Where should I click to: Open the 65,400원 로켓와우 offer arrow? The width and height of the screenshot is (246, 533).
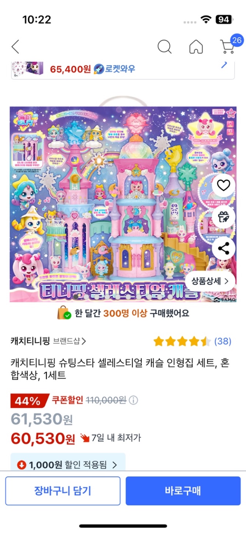224,65
